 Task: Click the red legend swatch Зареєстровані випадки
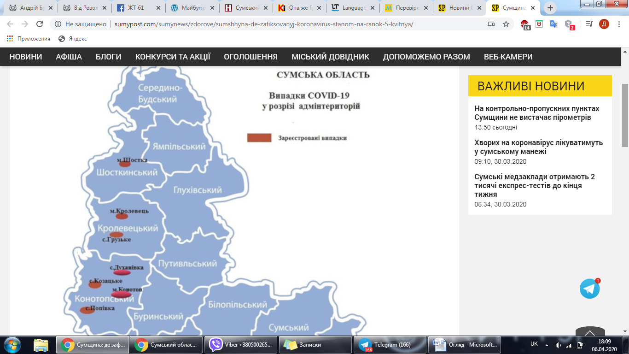click(259, 138)
